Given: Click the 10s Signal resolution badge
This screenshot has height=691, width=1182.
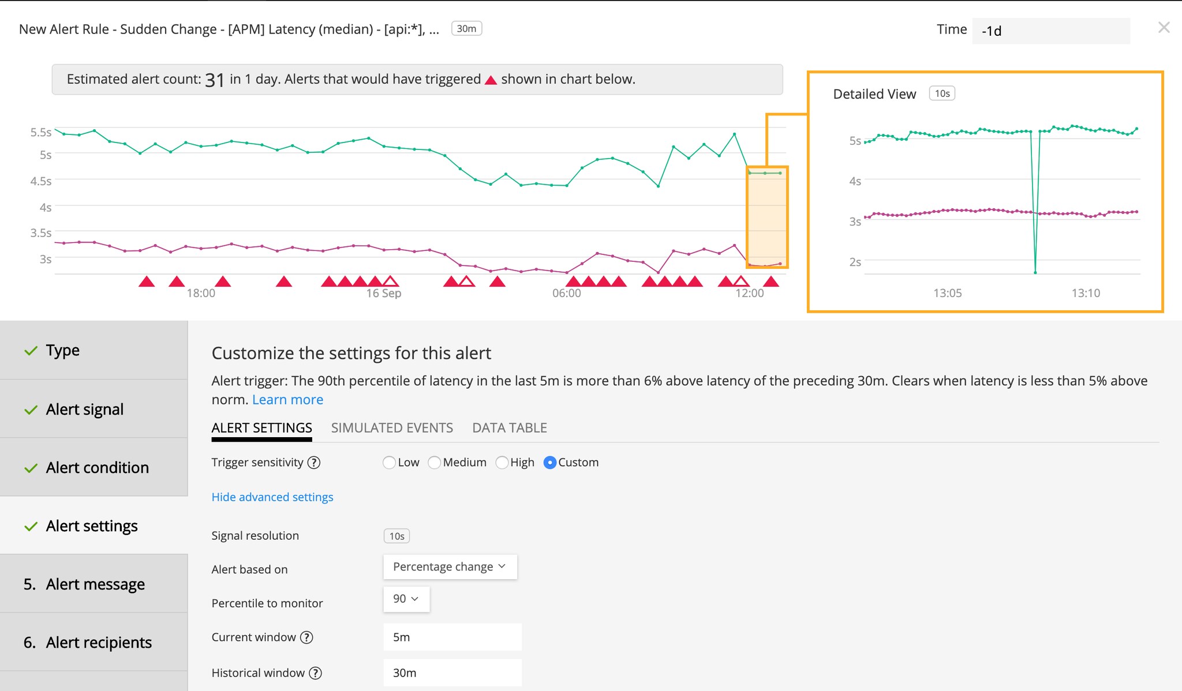Looking at the screenshot, I should [397, 536].
